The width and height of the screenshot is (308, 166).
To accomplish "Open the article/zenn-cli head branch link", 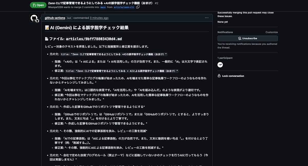I will tap(124, 7).
